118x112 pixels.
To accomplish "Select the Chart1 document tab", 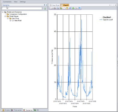I will 65,5.
